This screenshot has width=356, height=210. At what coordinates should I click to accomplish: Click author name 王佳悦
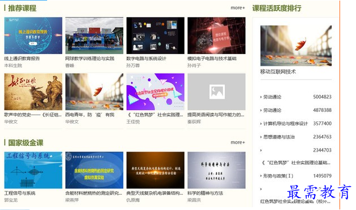click(x=133, y=121)
